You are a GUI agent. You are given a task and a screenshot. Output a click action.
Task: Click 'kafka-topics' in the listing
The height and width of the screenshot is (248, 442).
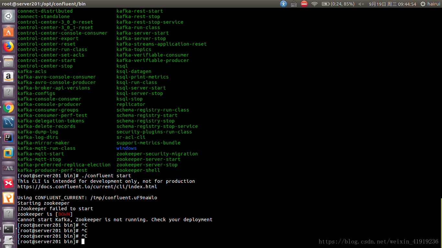pos(134,49)
